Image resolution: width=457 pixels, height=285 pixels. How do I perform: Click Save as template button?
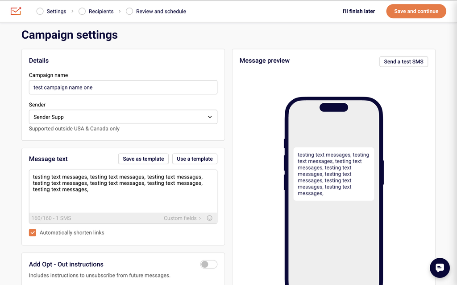[143, 159]
